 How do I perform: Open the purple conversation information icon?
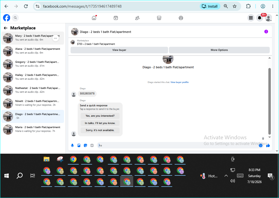point(266,32)
